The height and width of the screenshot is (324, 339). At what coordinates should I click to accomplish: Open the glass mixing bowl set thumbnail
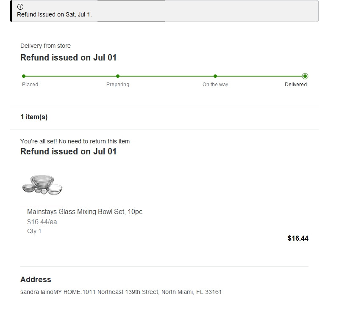point(42,185)
